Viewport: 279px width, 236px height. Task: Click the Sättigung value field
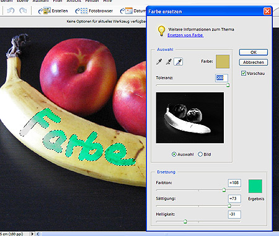(234, 199)
